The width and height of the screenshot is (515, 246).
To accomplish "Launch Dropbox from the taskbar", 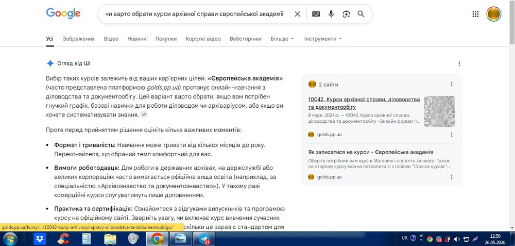I will tap(41, 239).
